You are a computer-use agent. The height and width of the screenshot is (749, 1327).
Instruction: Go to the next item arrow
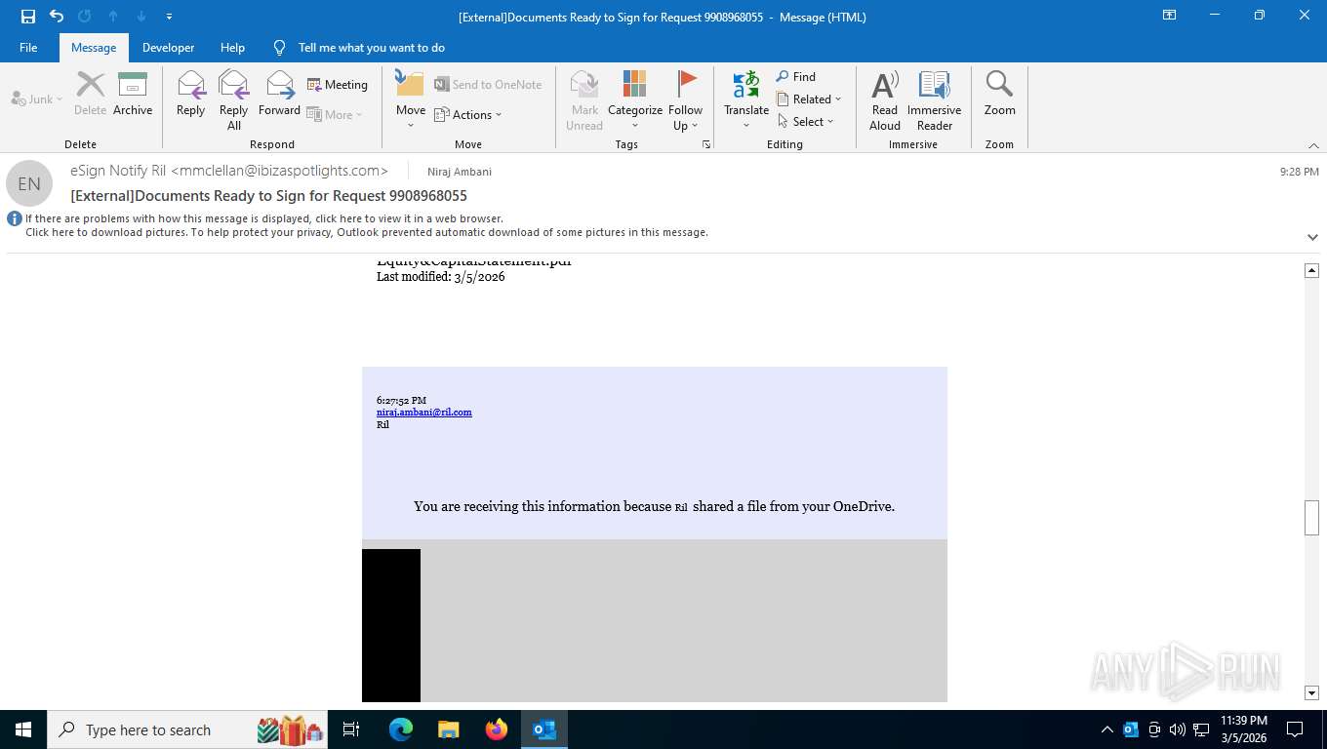[141, 16]
